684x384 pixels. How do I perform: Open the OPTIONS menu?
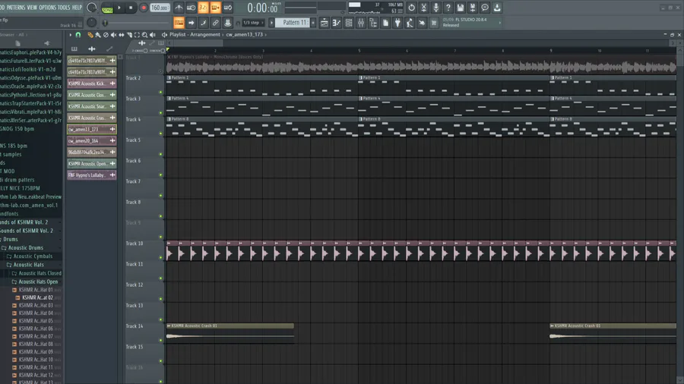pyautogui.click(x=48, y=8)
